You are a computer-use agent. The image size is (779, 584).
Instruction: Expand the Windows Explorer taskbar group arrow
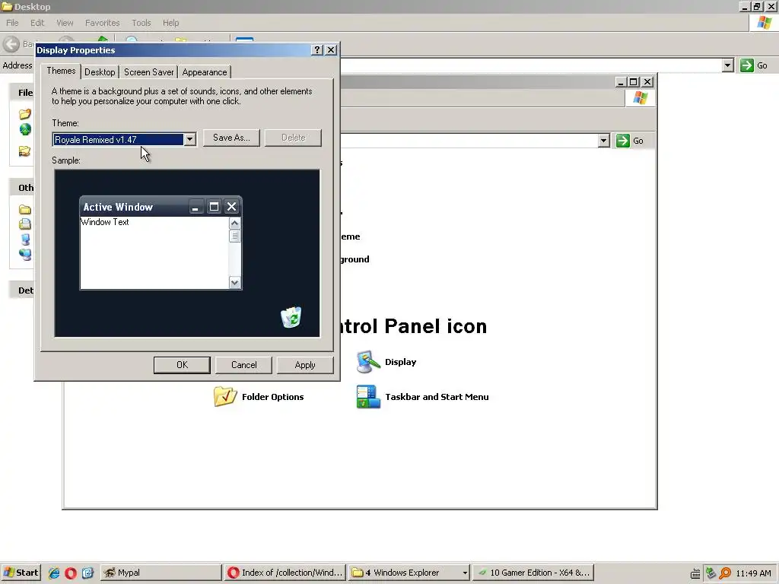465,573
